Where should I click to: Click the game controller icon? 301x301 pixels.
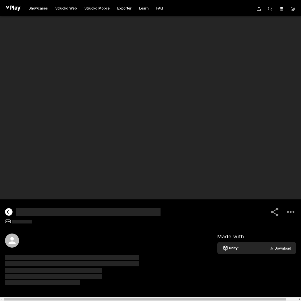[8, 221]
